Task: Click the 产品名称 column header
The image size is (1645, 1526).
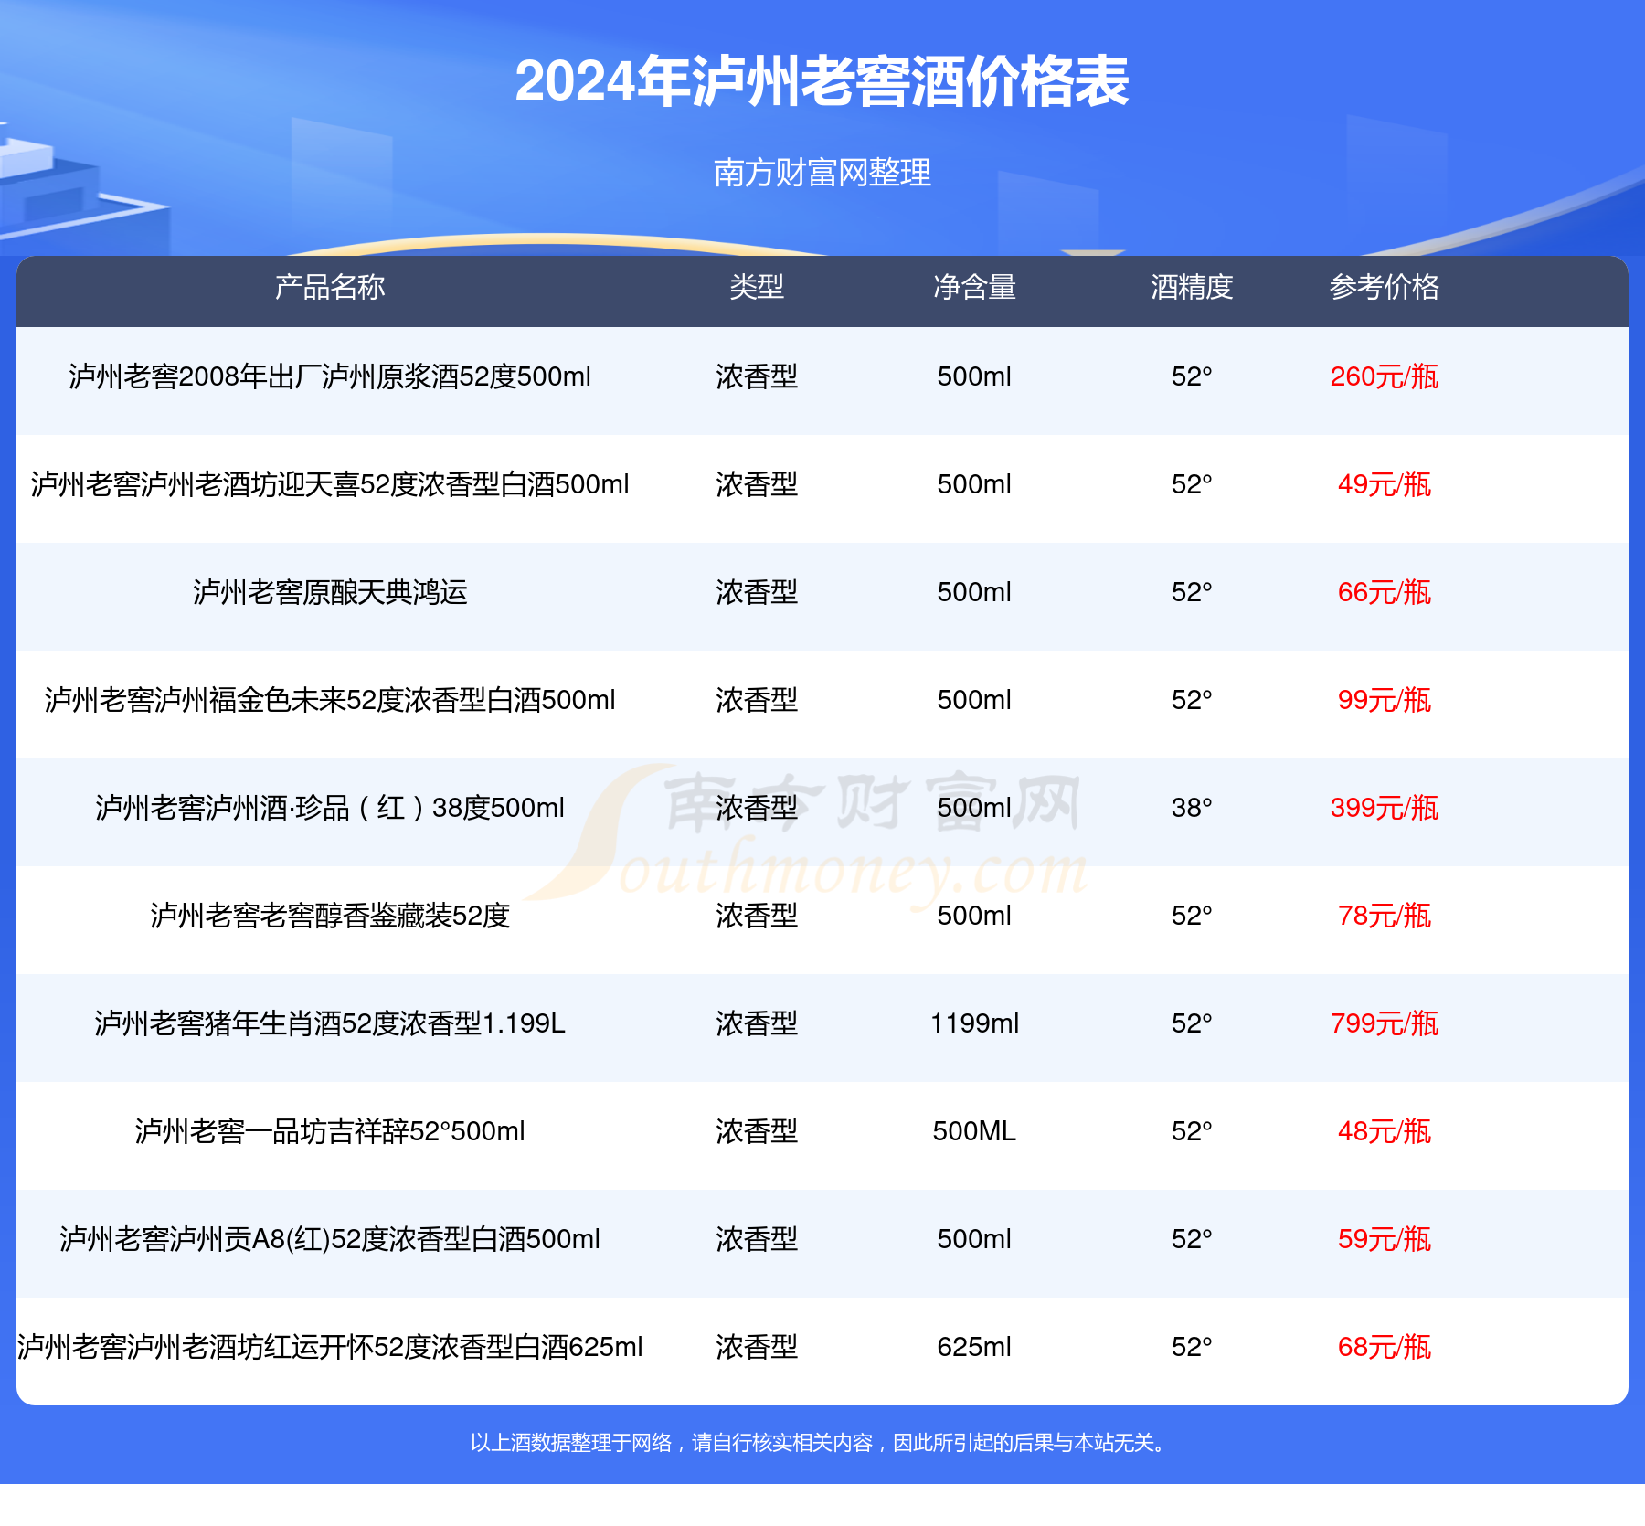Action: pos(330,287)
